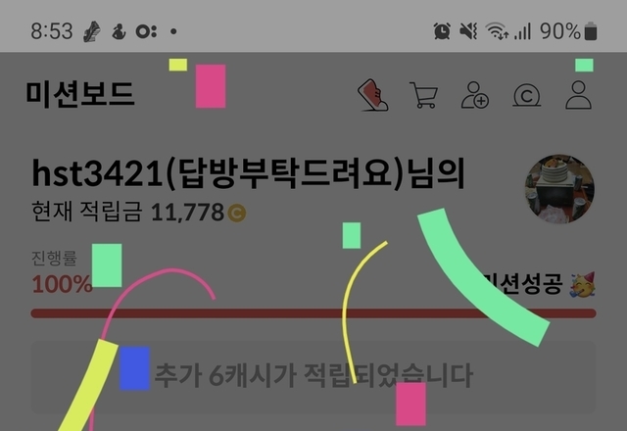Tap the shoe notification icon in status bar
627x431 pixels.
pyautogui.click(x=92, y=31)
